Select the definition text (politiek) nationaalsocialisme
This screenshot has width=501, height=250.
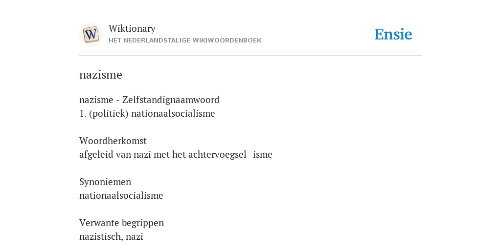(x=152, y=113)
